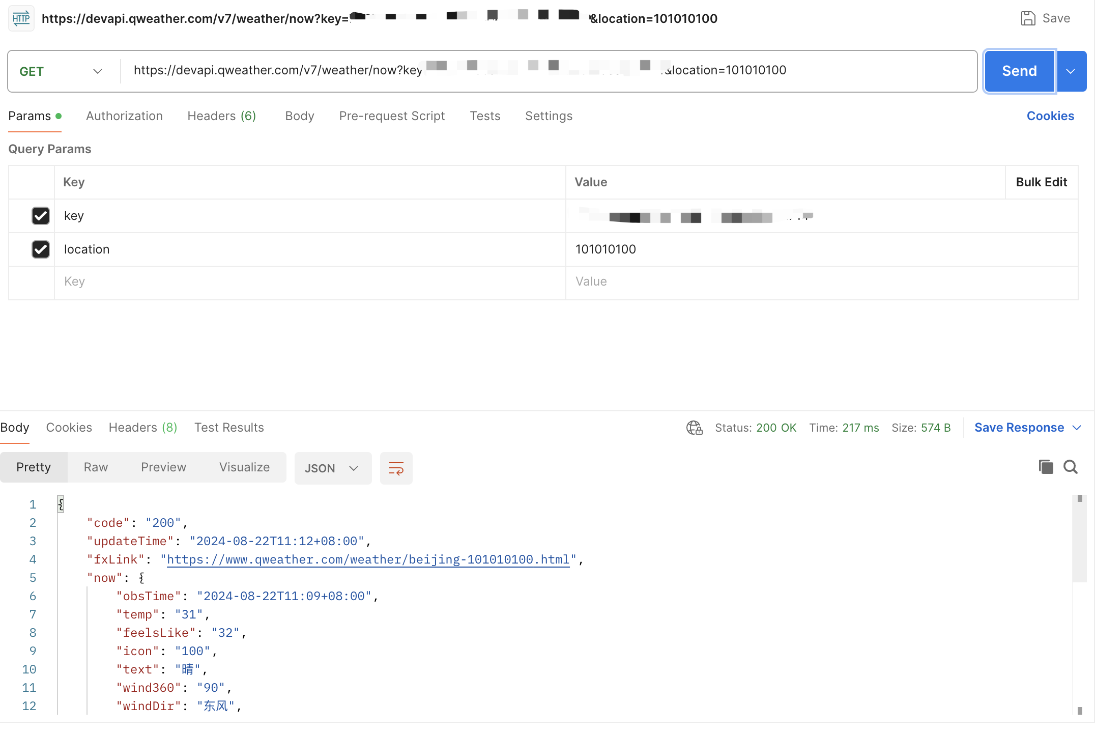Expand the Save Response chevron menu

(1077, 428)
